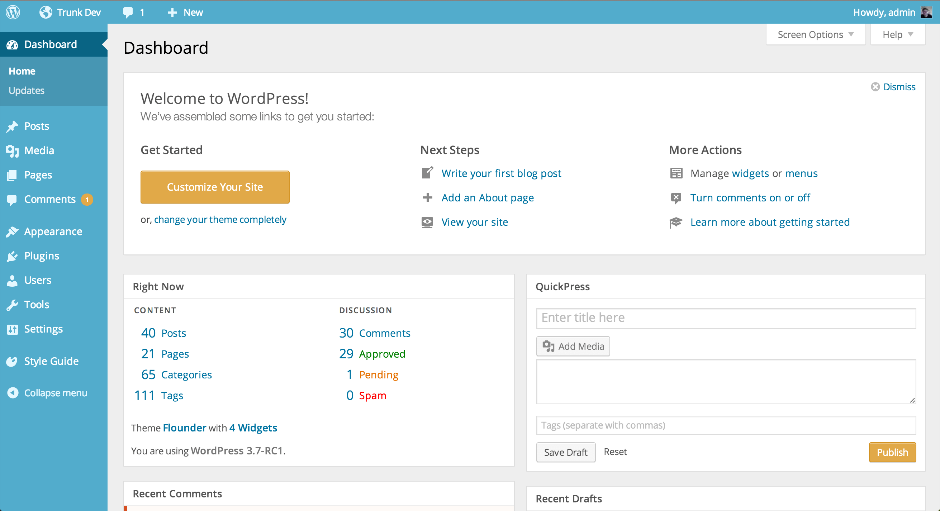Expand the Screen Options dropdown

click(x=815, y=35)
